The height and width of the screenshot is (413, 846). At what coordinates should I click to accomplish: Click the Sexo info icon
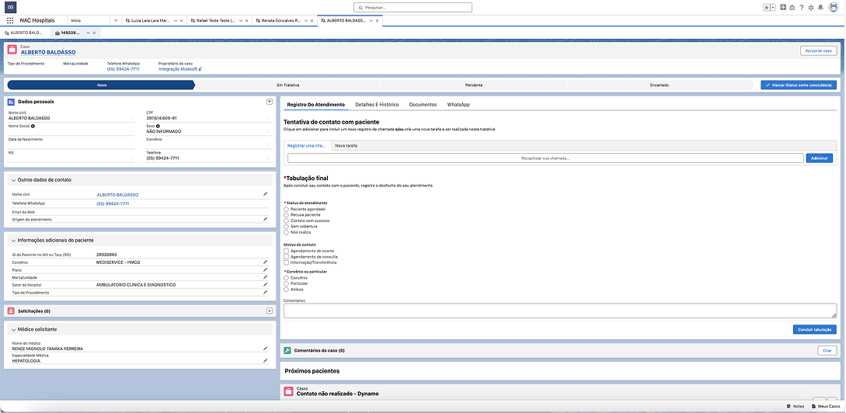tap(158, 127)
